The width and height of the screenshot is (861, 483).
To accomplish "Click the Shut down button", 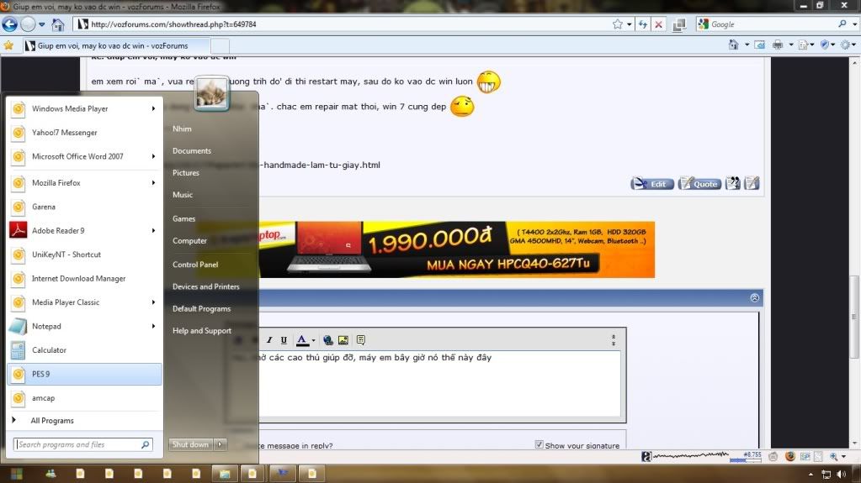I will [x=190, y=444].
